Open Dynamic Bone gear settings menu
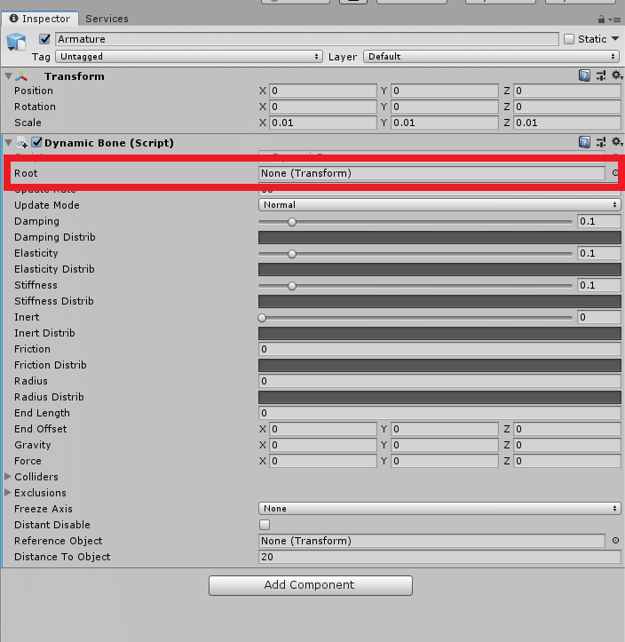Screen dimensions: 625x642 coord(617,142)
